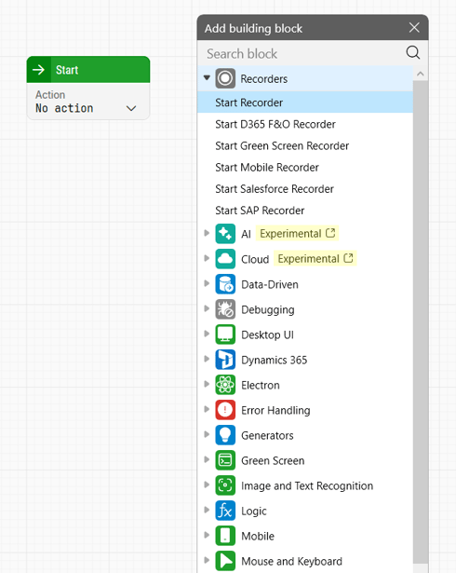This screenshot has width=456, height=573.
Task: Click the Mouse and Keyboard cursor icon
Action: tap(225, 561)
